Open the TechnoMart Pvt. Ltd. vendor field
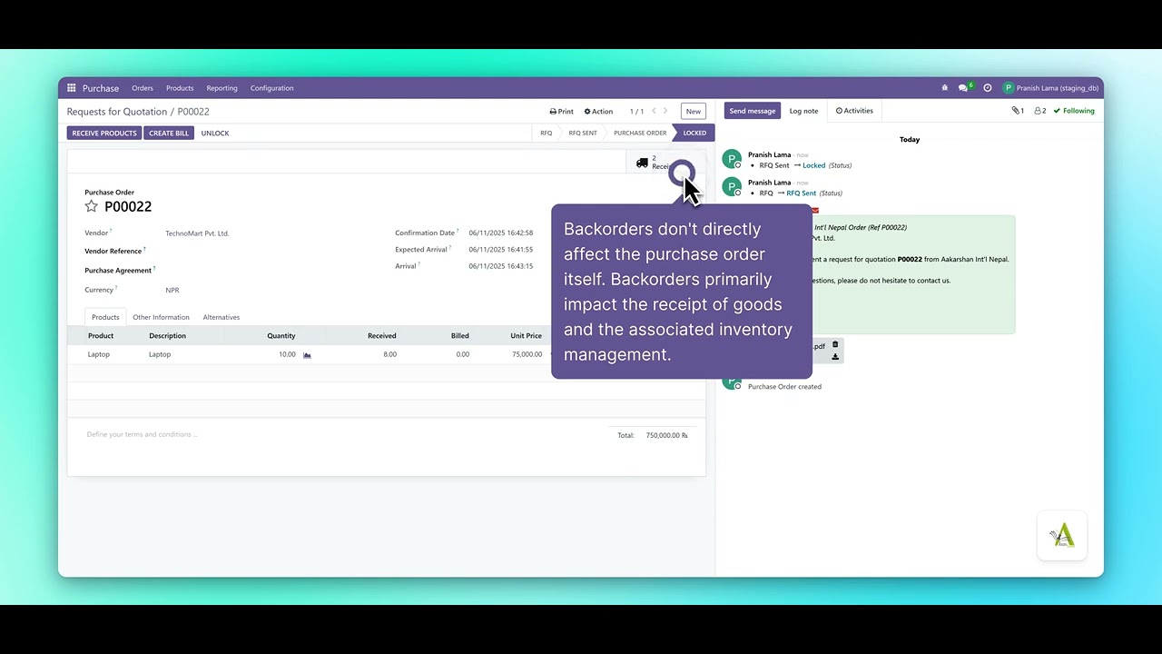Screen dimensions: 1162x654 click(x=197, y=233)
